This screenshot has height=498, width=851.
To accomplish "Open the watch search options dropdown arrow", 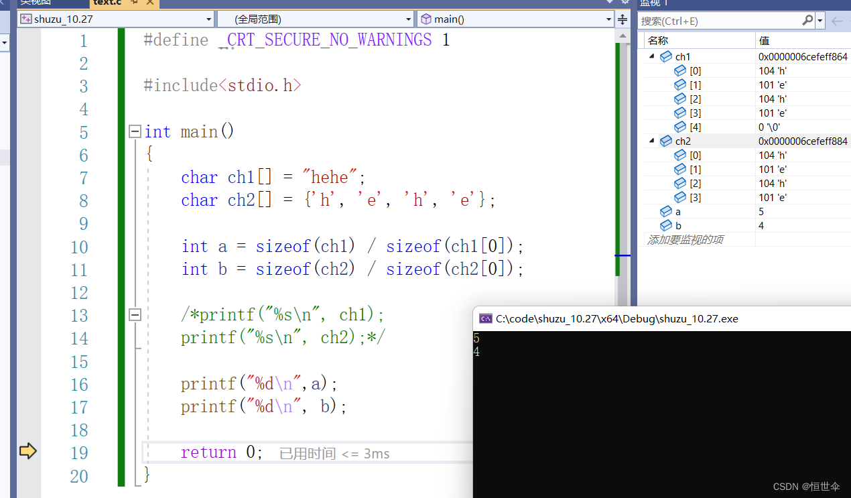I will (x=820, y=21).
